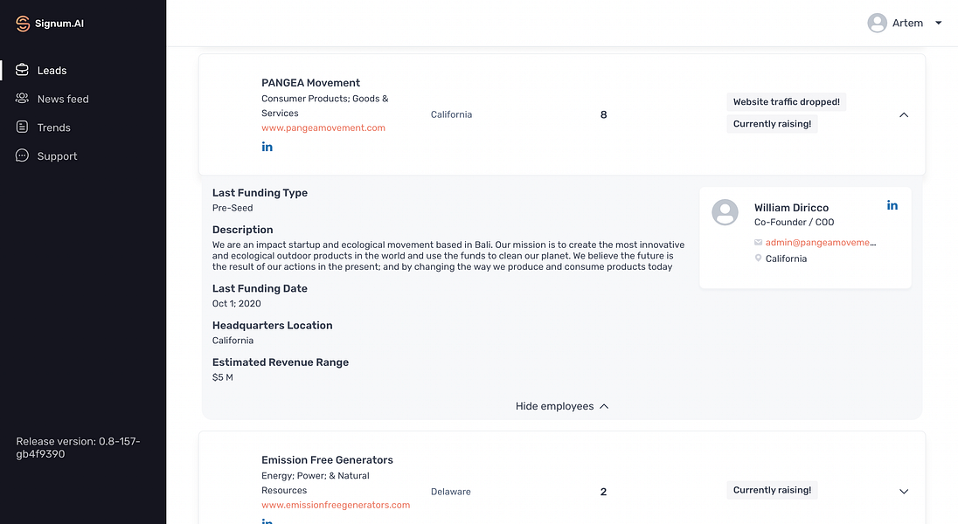This screenshot has height=524, width=958.
Task: Click the PANGEA company description paragraph
Action: 448,255
